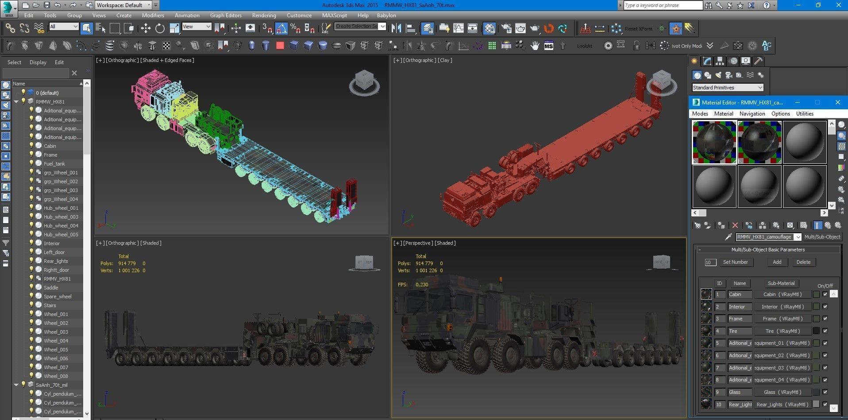Screen dimensions: 848x420
Task: Open the MAXScript menu
Action: 335,15
